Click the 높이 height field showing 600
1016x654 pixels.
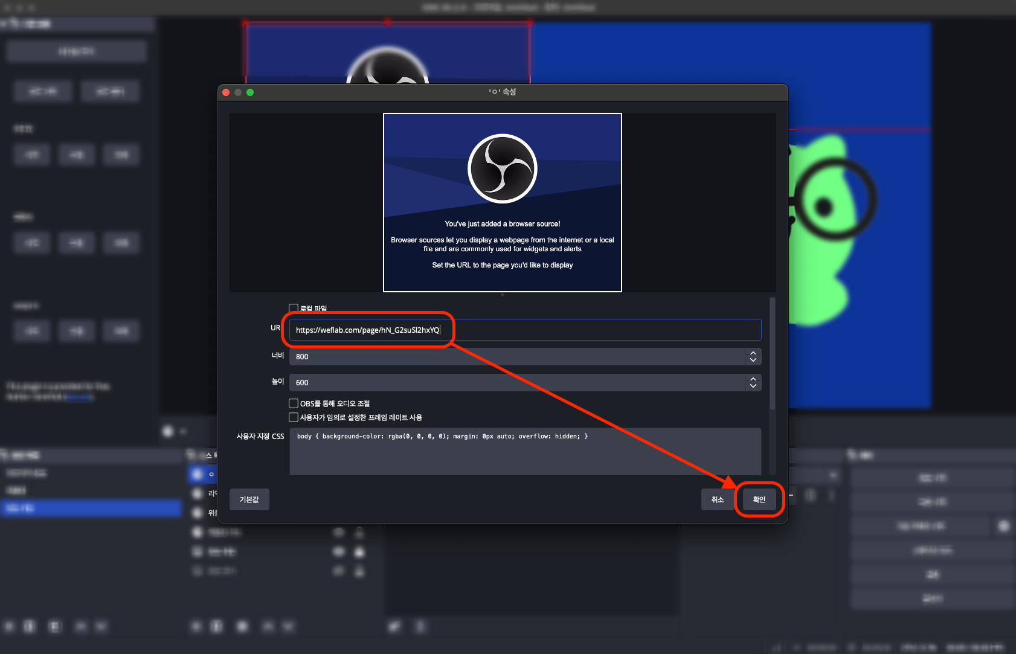[x=517, y=382]
